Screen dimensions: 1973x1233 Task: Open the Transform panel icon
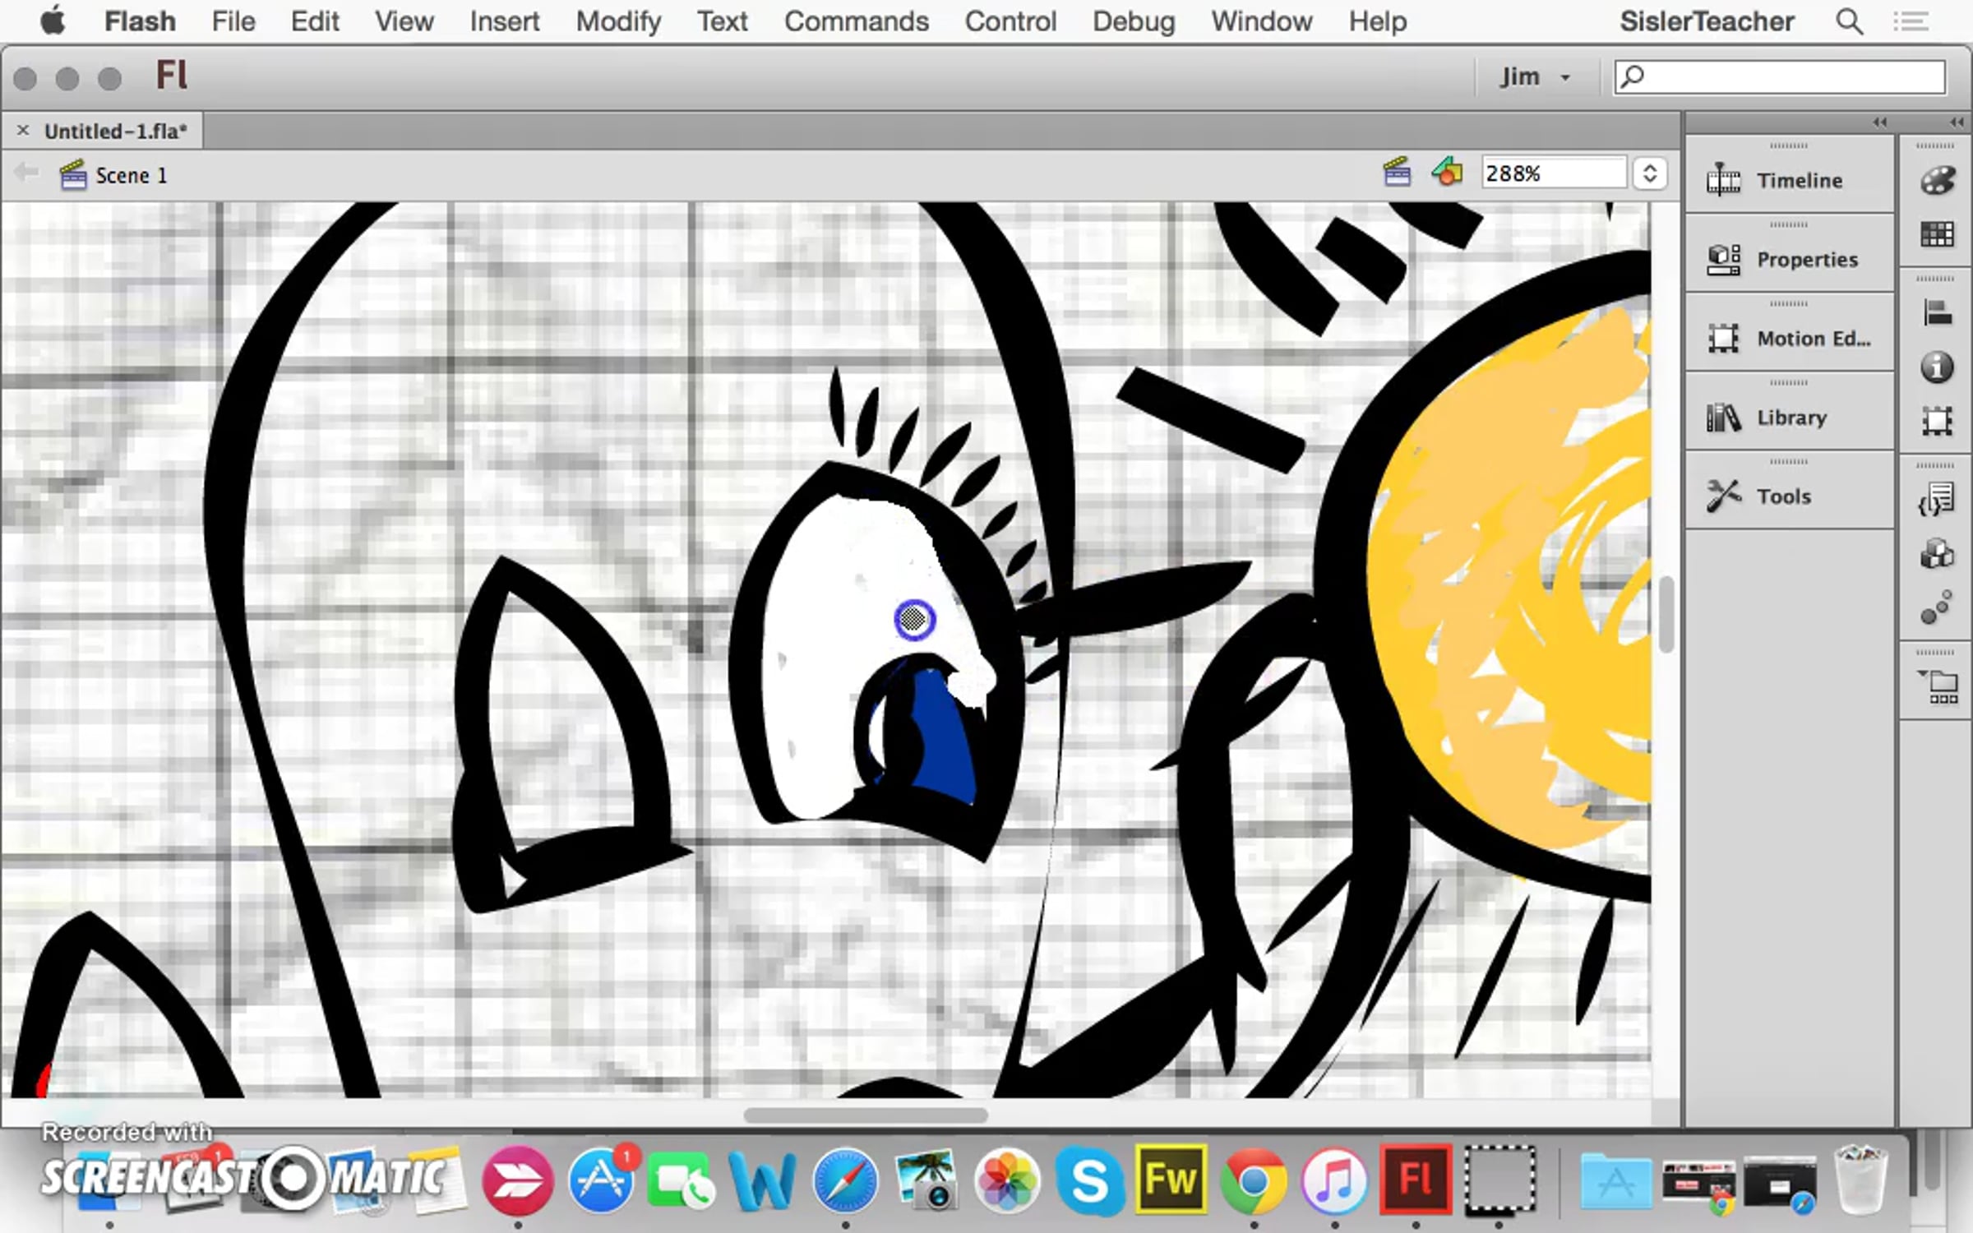(1937, 421)
